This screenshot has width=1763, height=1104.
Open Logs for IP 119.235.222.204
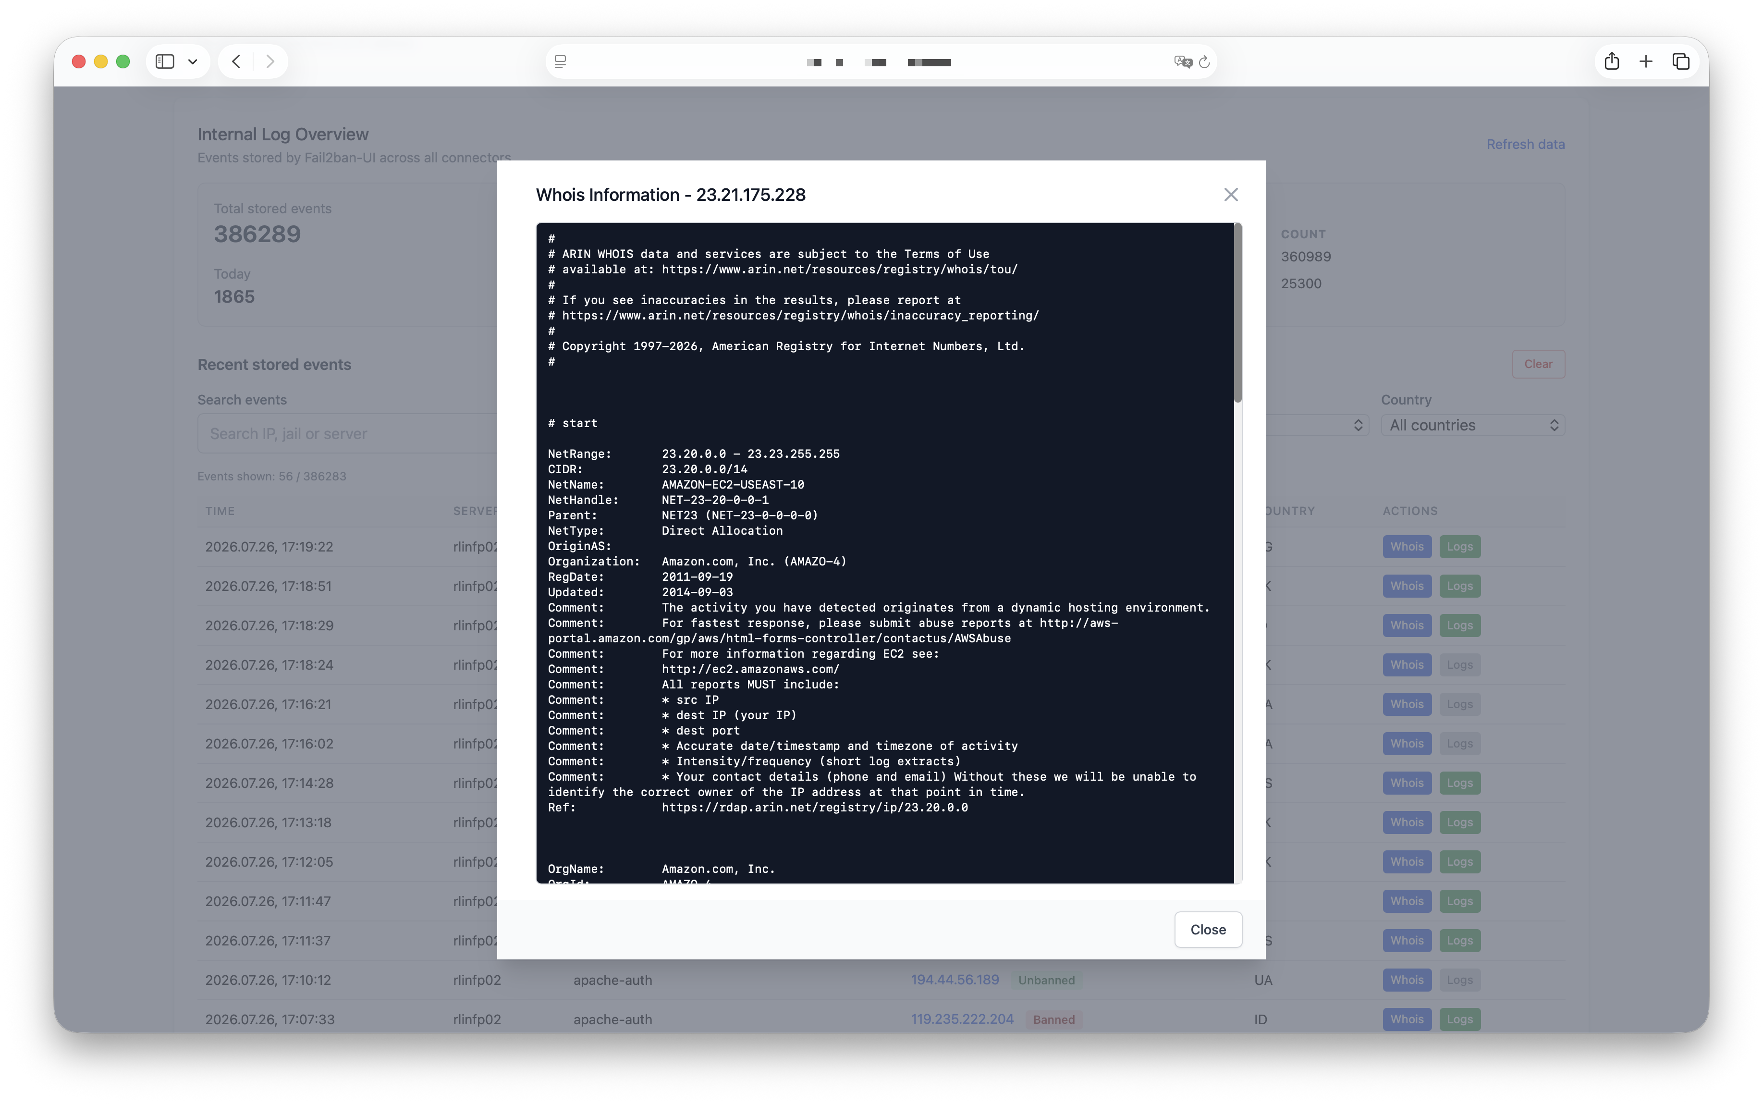click(1460, 1019)
